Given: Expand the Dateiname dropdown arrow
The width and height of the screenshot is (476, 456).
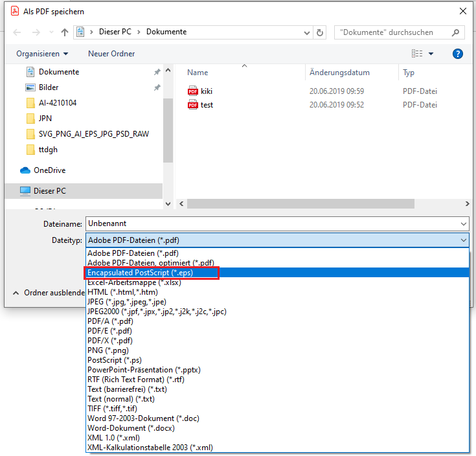Looking at the screenshot, I should click(463, 223).
